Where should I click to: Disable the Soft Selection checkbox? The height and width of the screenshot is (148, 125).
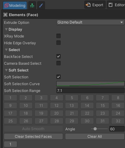(58, 77)
